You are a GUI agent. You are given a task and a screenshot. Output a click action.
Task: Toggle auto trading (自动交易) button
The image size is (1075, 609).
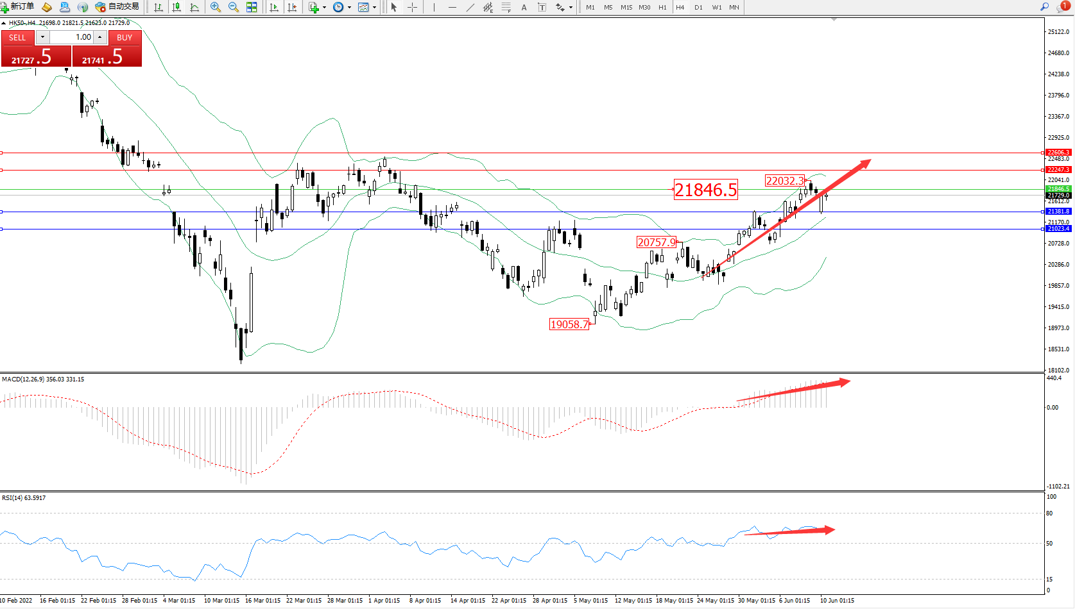pos(117,7)
